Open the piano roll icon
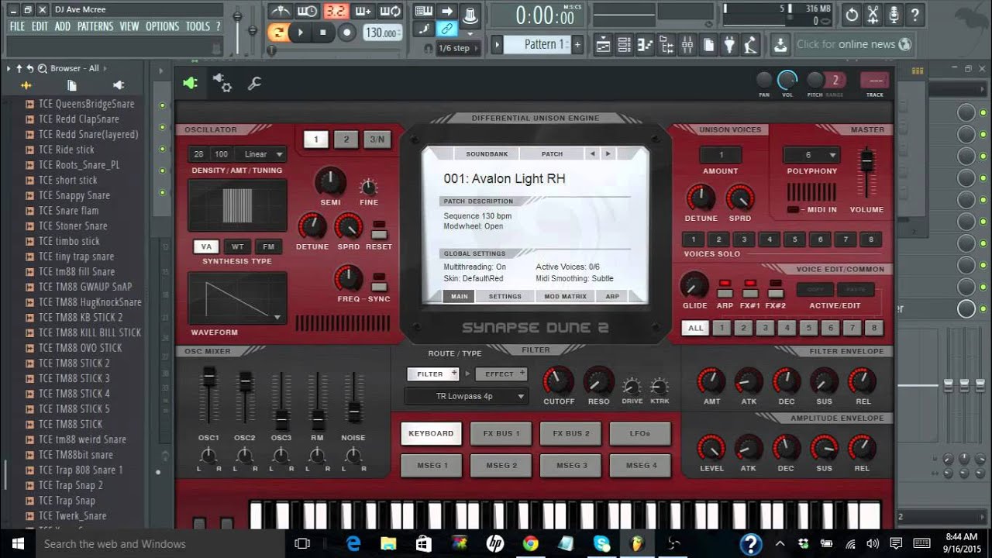The image size is (992, 558). pyautogui.click(x=645, y=45)
